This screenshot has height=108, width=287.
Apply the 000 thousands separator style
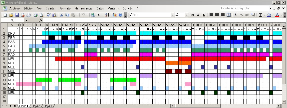[x=247, y=15]
